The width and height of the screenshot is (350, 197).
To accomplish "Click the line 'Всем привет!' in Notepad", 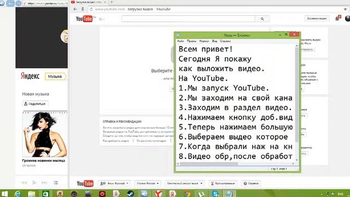I will coord(206,49).
